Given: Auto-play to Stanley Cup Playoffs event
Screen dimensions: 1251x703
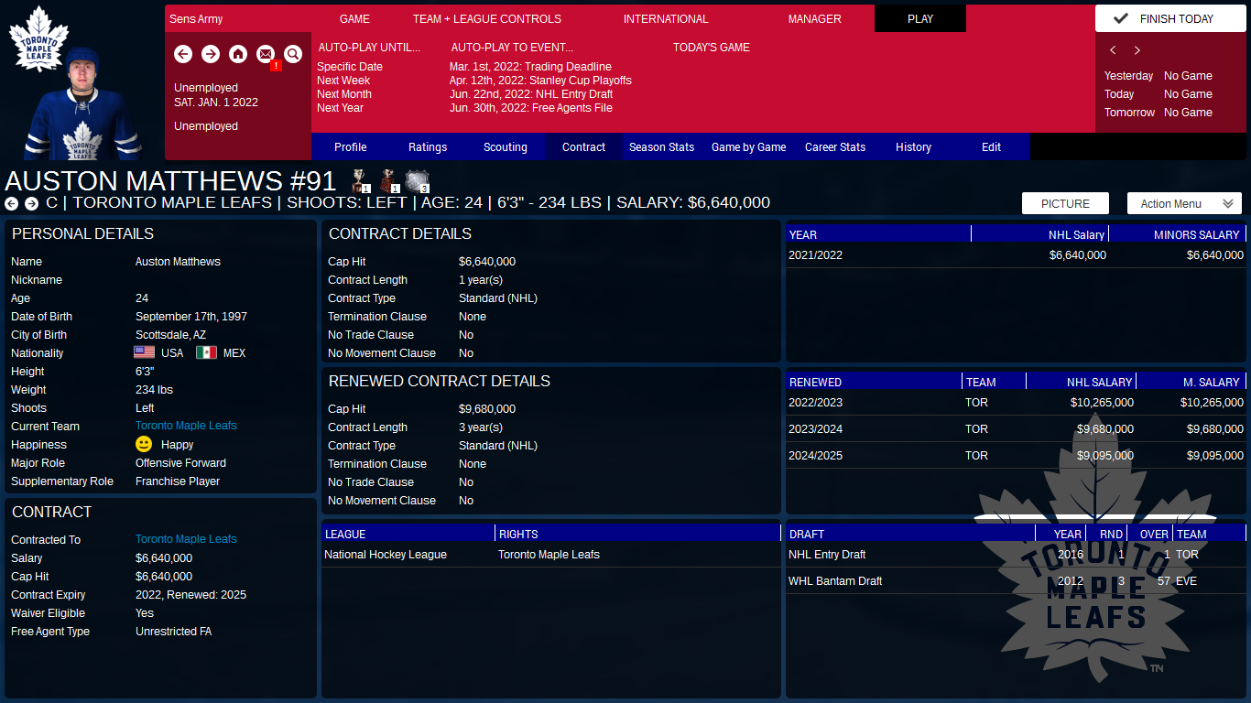Looking at the screenshot, I should click(x=540, y=81).
